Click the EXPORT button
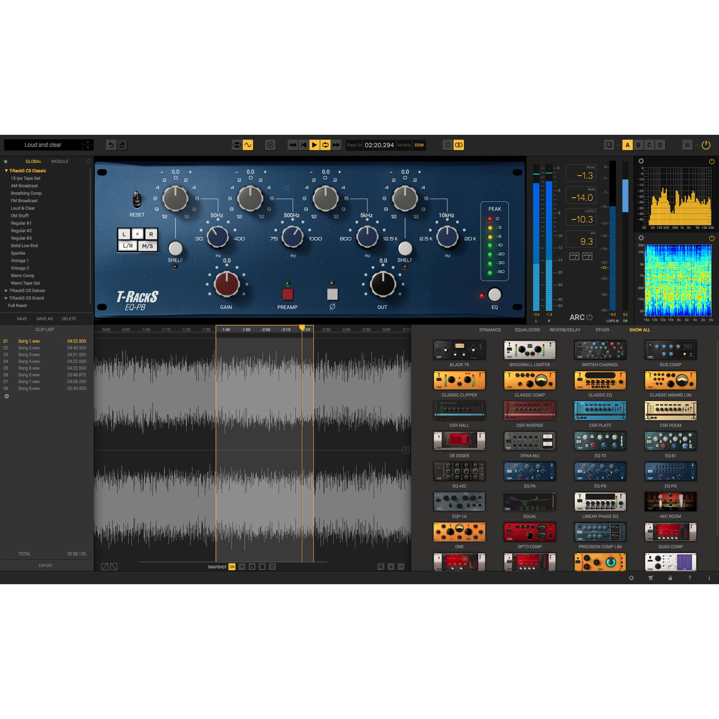Image resolution: width=719 pixels, height=719 pixels. [45, 566]
